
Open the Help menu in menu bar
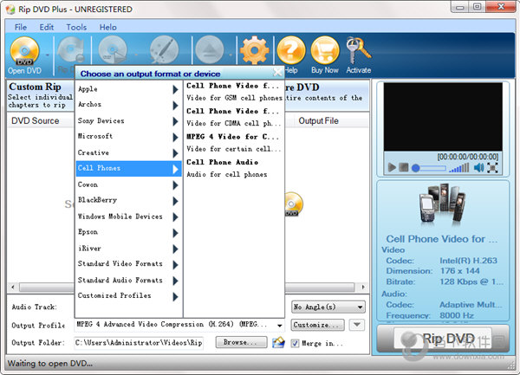click(x=108, y=27)
